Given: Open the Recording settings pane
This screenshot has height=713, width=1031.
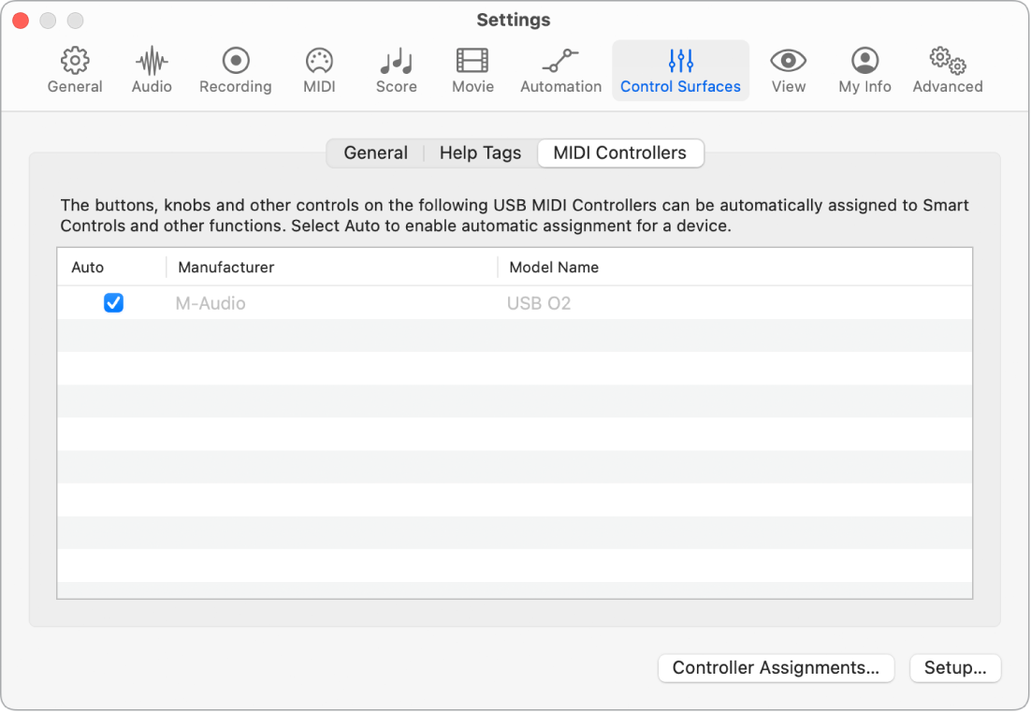Looking at the screenshot, I should 236,70.
